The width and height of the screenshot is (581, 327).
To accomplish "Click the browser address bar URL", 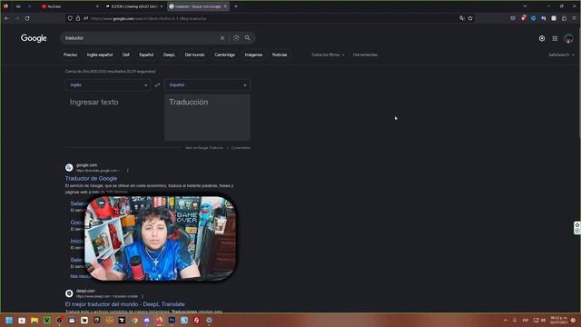I will pyautogui.click(x=271, y=18).
